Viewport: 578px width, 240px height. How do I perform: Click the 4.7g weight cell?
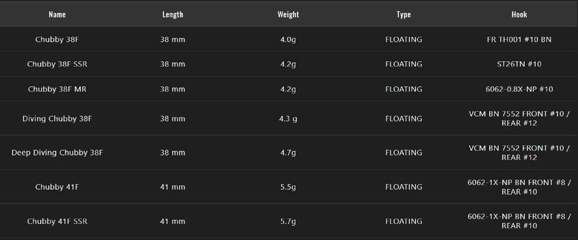click(288, 153)
